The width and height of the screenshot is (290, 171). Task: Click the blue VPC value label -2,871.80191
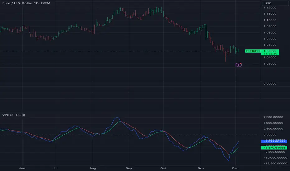[272, 141]
